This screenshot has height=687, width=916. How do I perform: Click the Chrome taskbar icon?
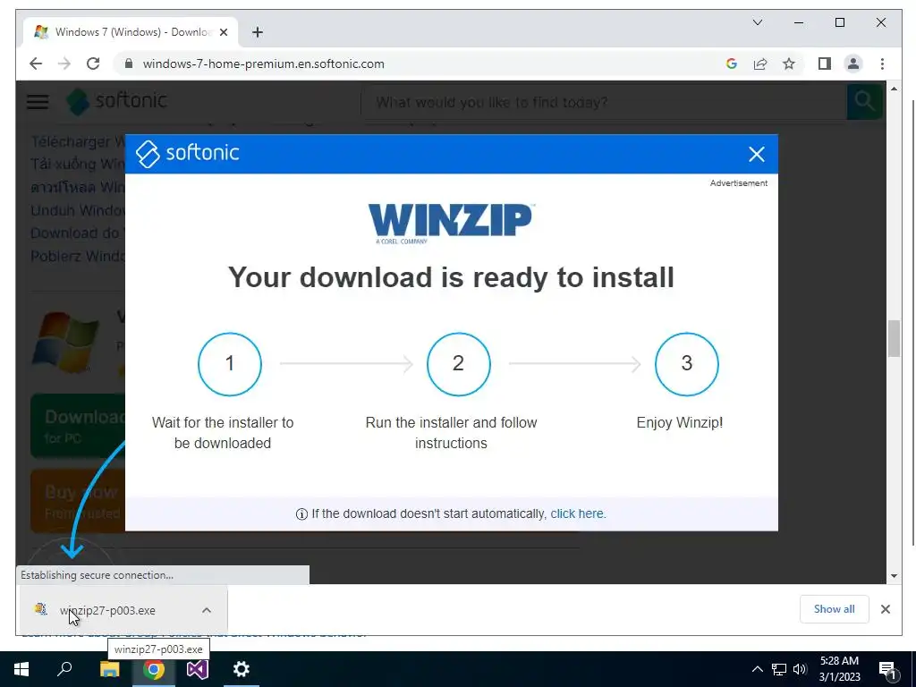click(x=154, y=669)
